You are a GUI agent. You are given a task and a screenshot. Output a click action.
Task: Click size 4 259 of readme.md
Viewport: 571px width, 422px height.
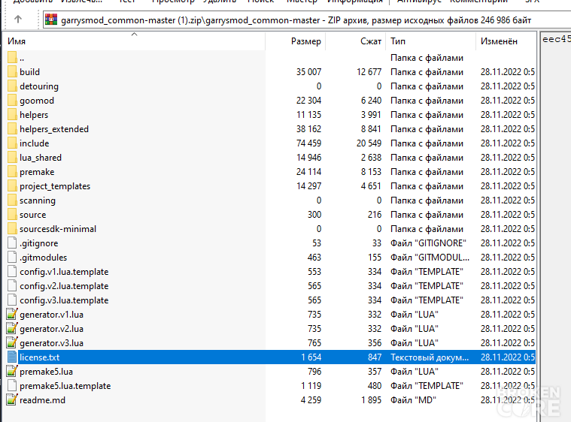coord(311,399)
